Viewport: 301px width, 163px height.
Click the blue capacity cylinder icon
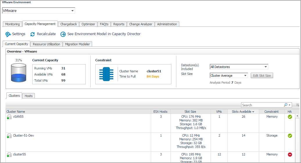[x=19, y=73]
